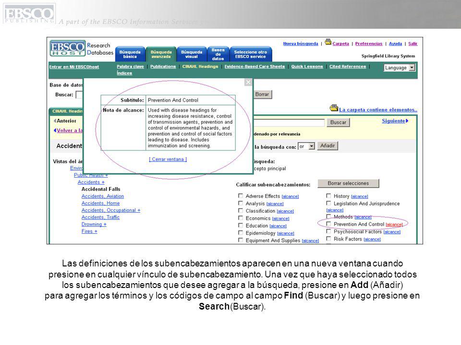461x345 pixels.
Task: Open 'La carpeta contiene elementos' link
Action: tap(378, 110)
